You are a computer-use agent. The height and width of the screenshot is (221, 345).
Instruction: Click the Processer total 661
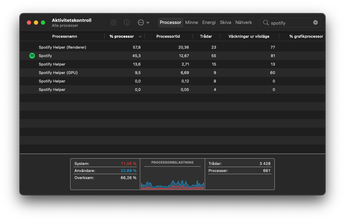pyautogui.click(x=267, y=171)
